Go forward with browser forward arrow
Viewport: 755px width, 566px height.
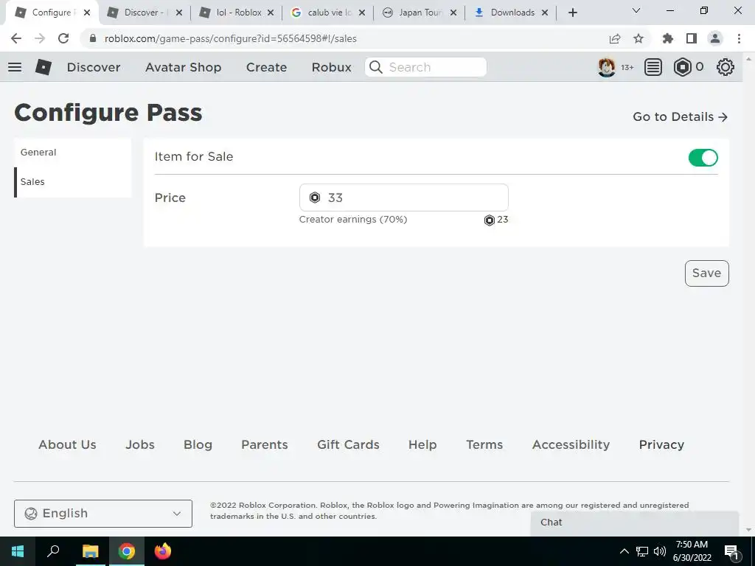pos(40,38)
